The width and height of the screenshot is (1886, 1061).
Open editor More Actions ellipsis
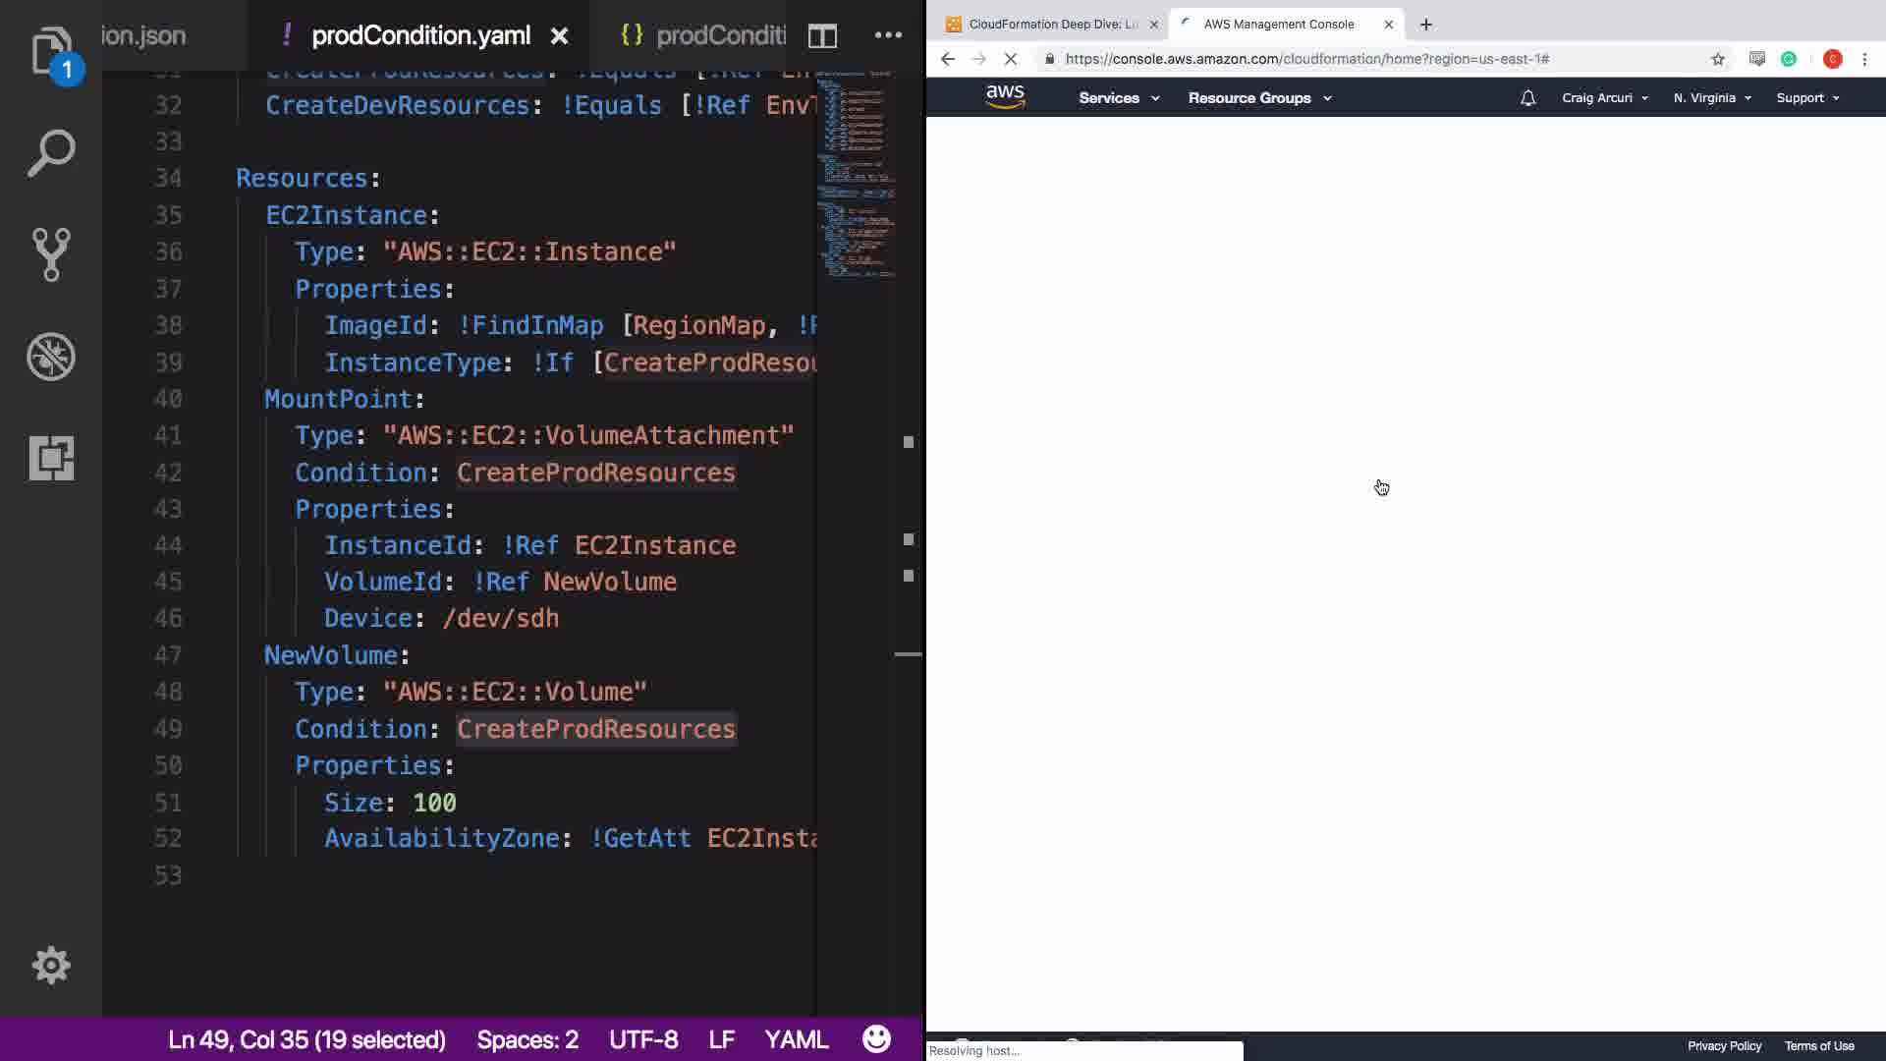888,35
